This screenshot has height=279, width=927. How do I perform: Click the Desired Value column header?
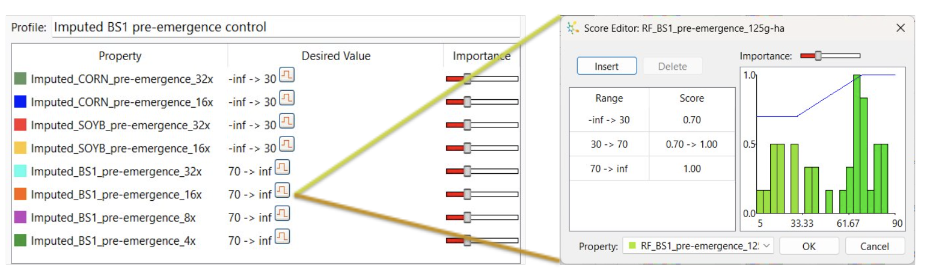pyautogui.click(x=335, y=56)
